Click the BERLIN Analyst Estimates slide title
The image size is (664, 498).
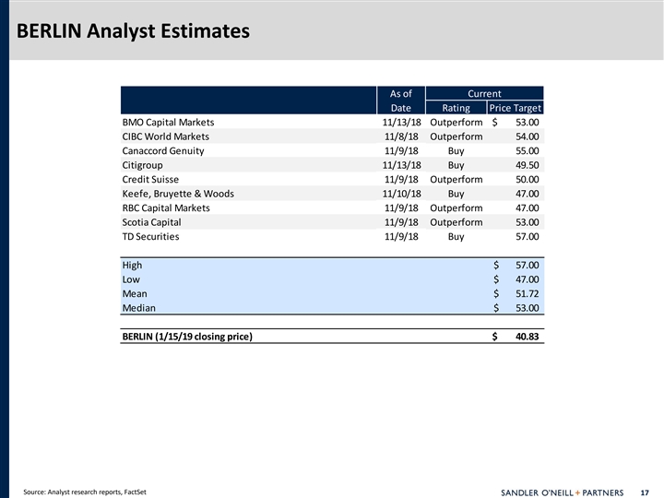[127, 31]
